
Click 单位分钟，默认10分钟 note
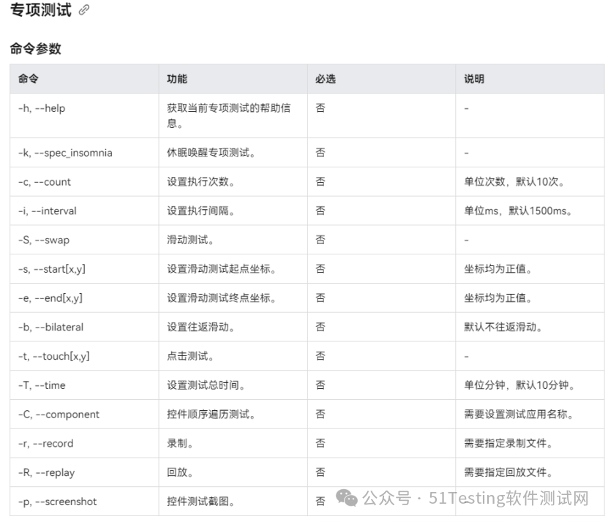pyautogui.click(x=519, y=385)
